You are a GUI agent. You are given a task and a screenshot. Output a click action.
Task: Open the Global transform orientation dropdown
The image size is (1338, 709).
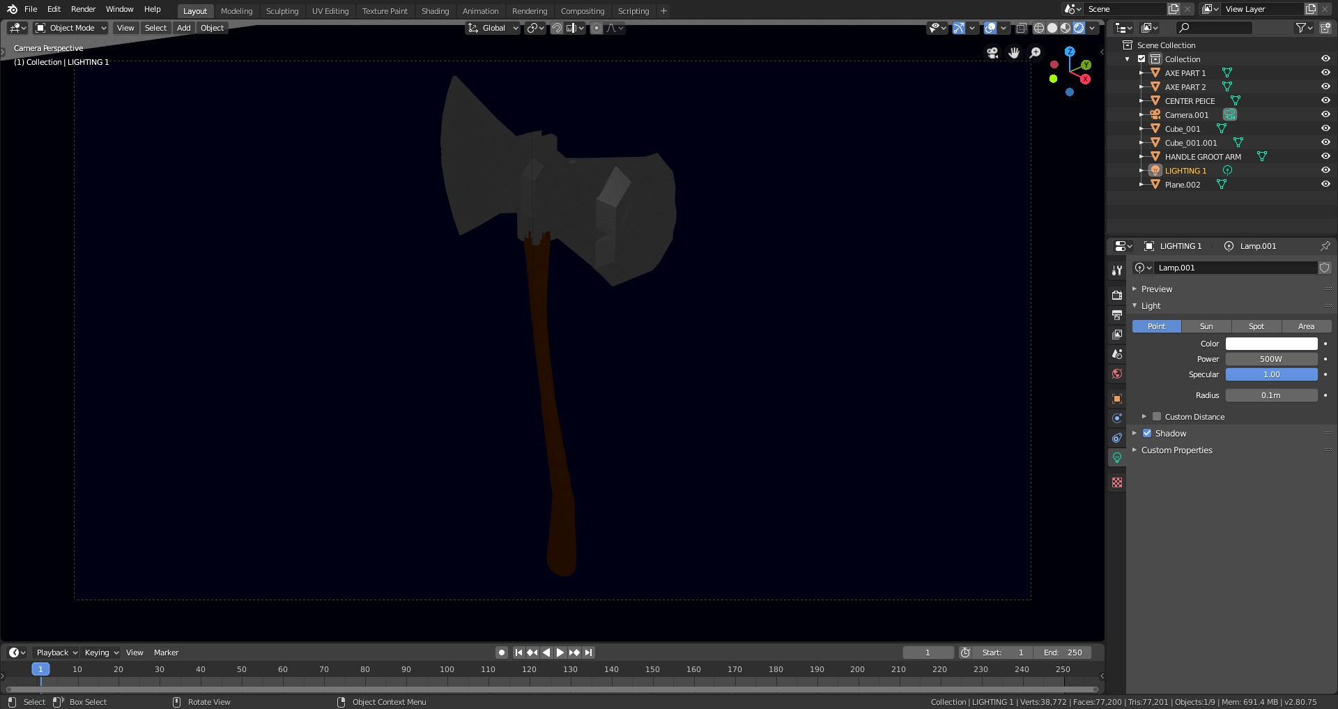tap(493, 28)
